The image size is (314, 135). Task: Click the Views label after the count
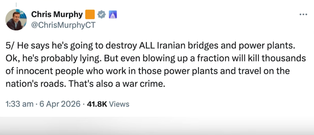pyautogui.click(x=119, y=104)
